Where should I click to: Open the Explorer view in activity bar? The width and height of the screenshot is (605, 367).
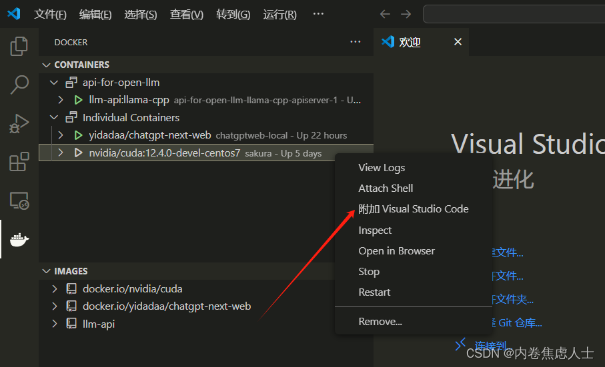19,47
